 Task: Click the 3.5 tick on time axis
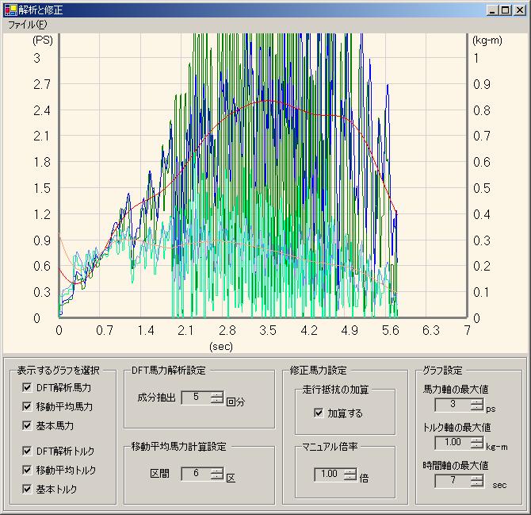click(x=268, y=330)
